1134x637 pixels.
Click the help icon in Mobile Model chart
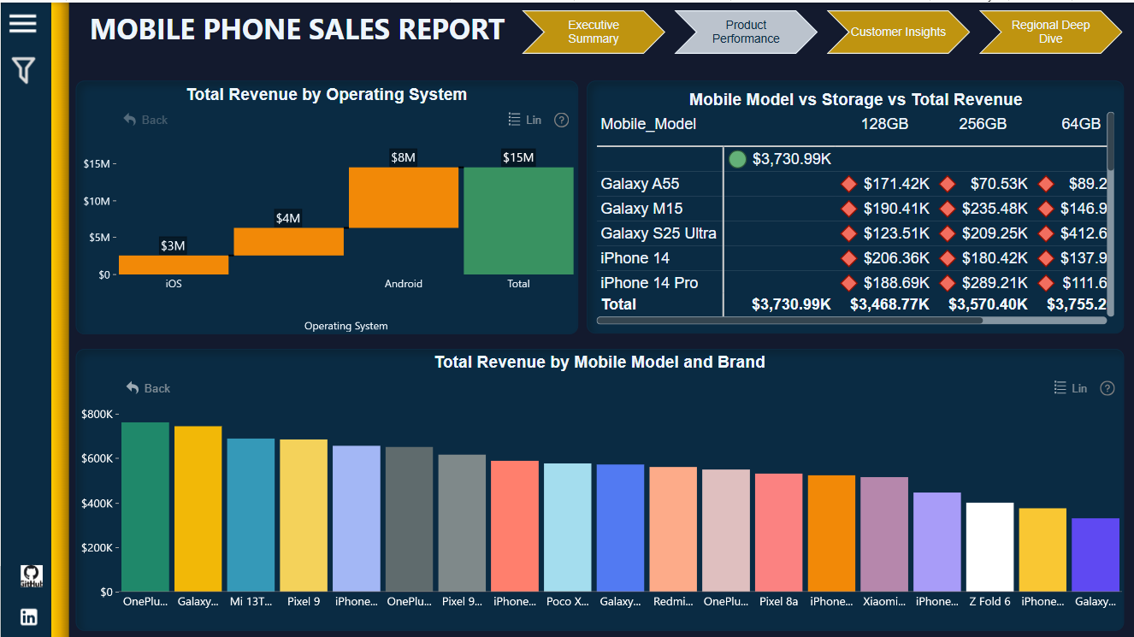click(1107, 388)
